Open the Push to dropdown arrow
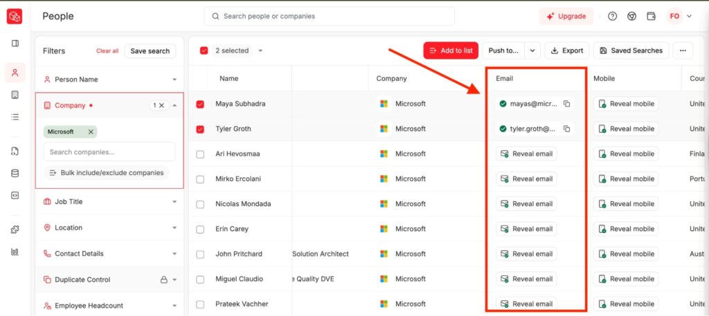 coord(532,50)
